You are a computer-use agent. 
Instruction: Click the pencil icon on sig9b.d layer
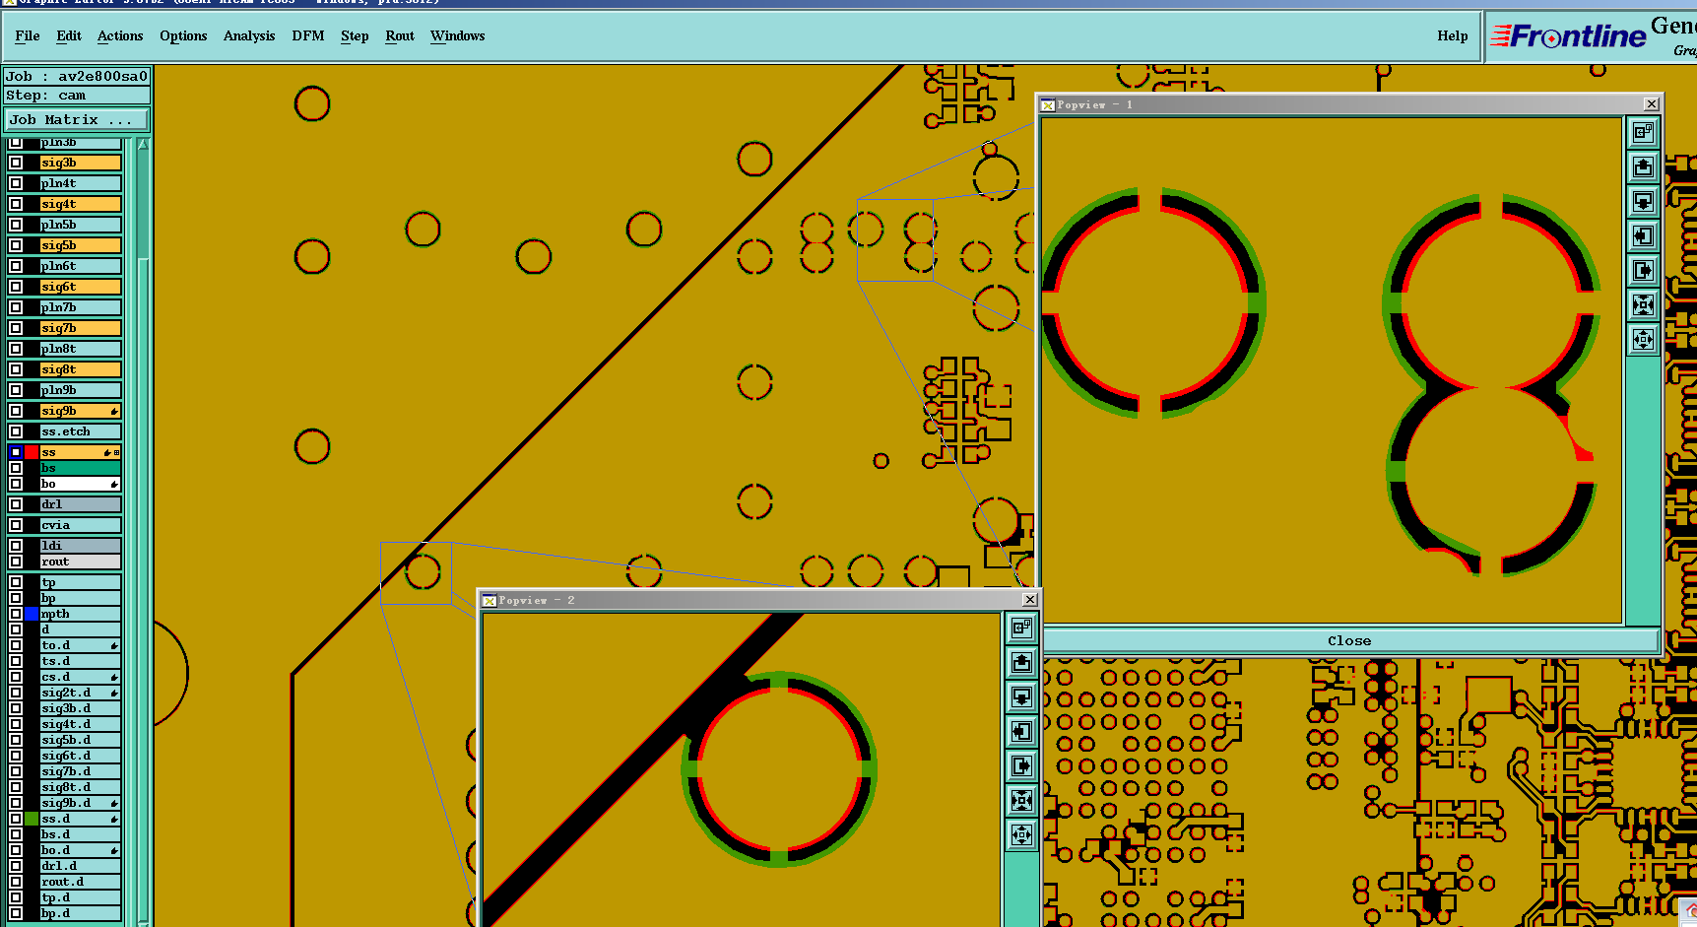(114, 803)
